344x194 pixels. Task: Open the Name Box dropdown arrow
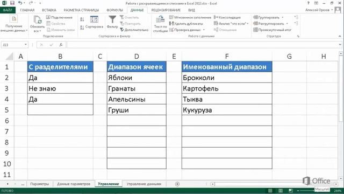pos(25,45)
